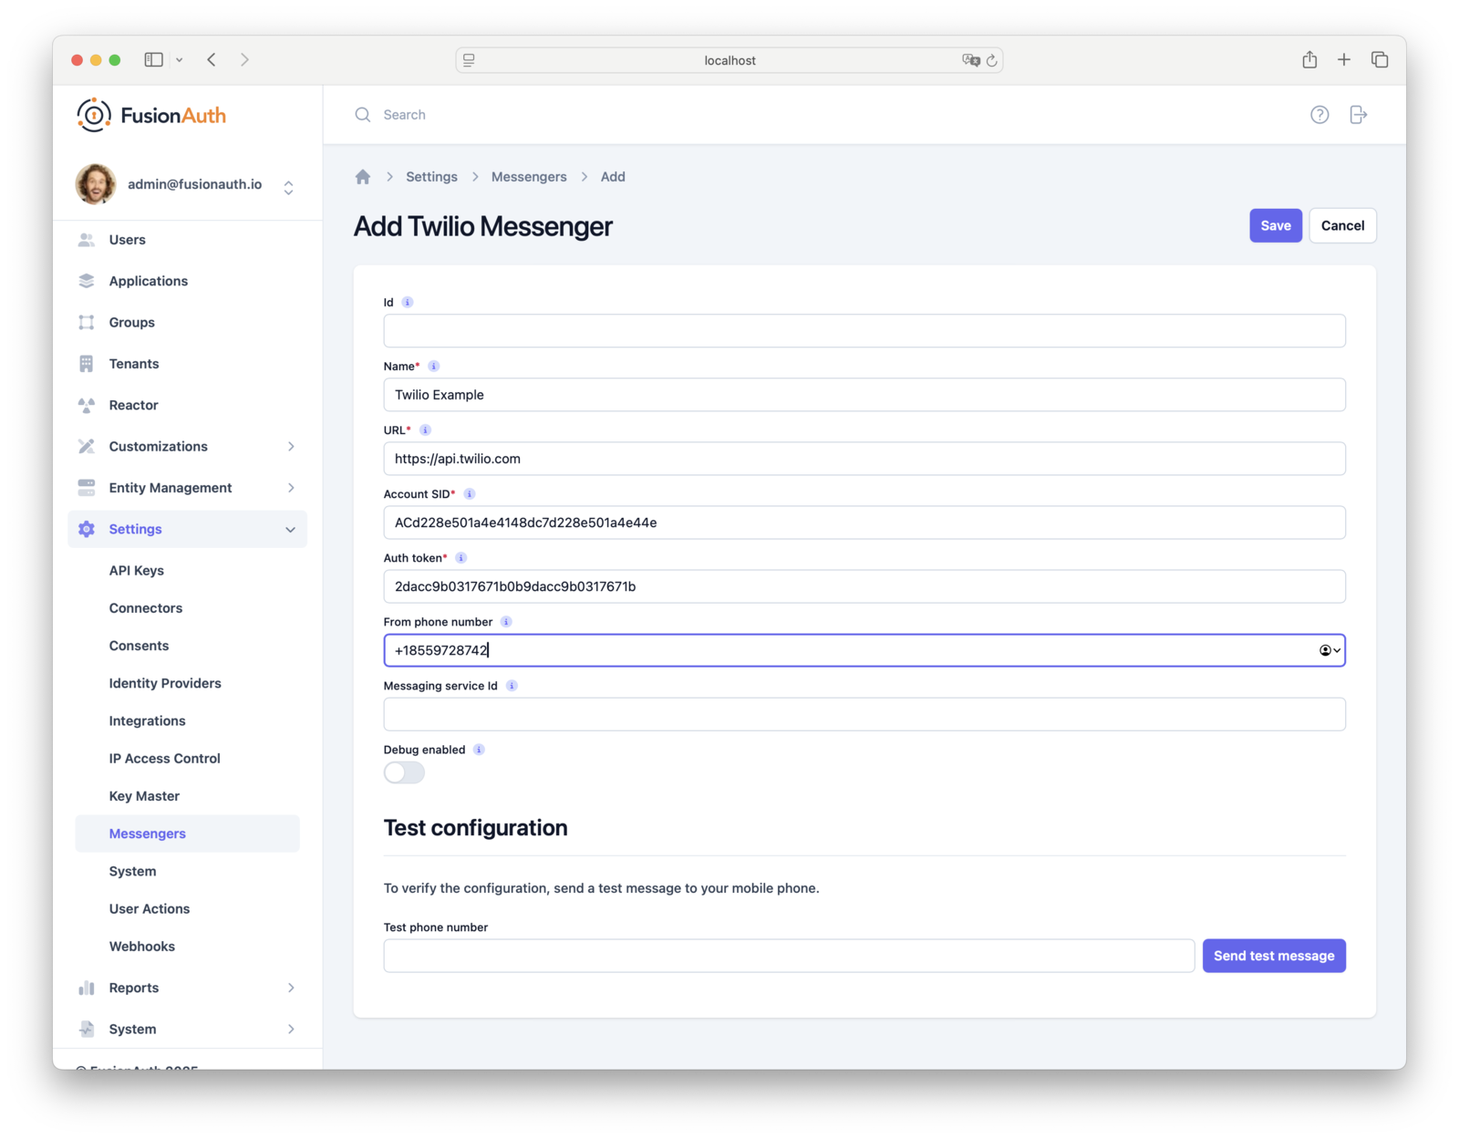Select the Users sidebar icon
This screenshot has width=1459, height=1139.
pos(87,239)
